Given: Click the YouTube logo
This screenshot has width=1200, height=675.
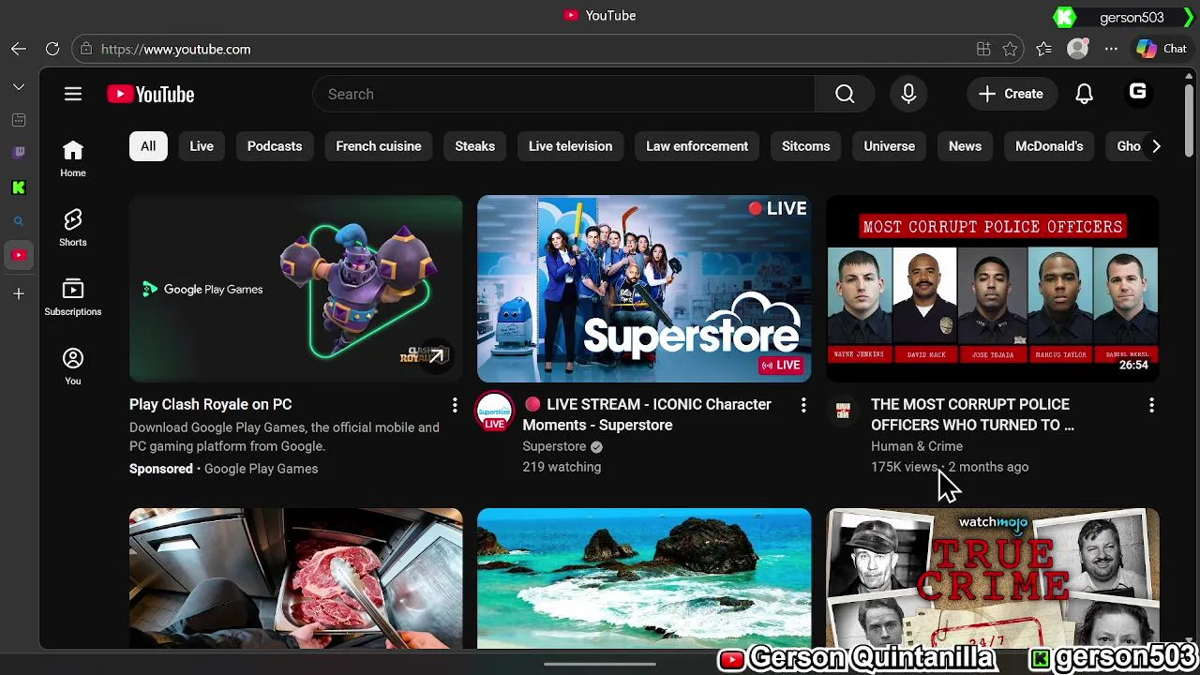Looking at the screenshot, I should pyautogui.click(x=150, y=94).
